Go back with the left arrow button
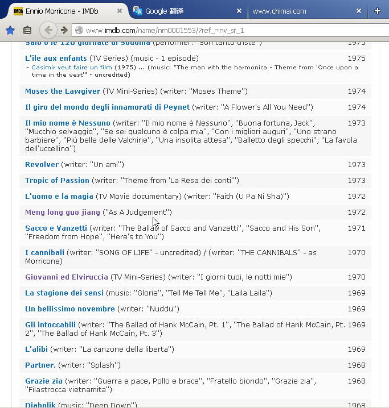The width and height of the screenshot is (389, 408). pos(48,30)
